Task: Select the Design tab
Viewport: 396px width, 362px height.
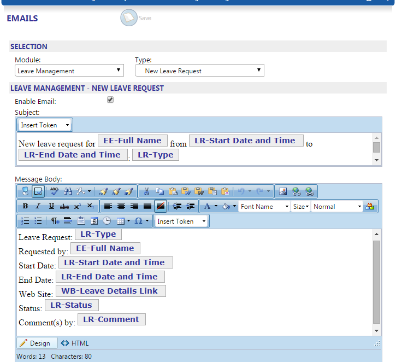Action: point(36,343)
